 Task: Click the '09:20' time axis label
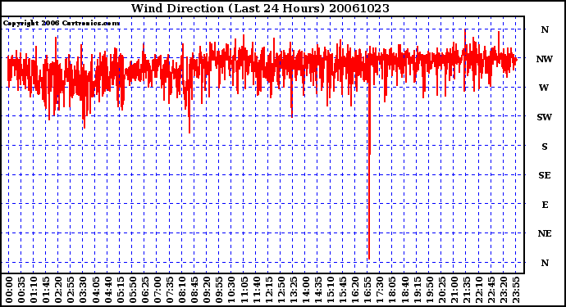coord(207,290)
